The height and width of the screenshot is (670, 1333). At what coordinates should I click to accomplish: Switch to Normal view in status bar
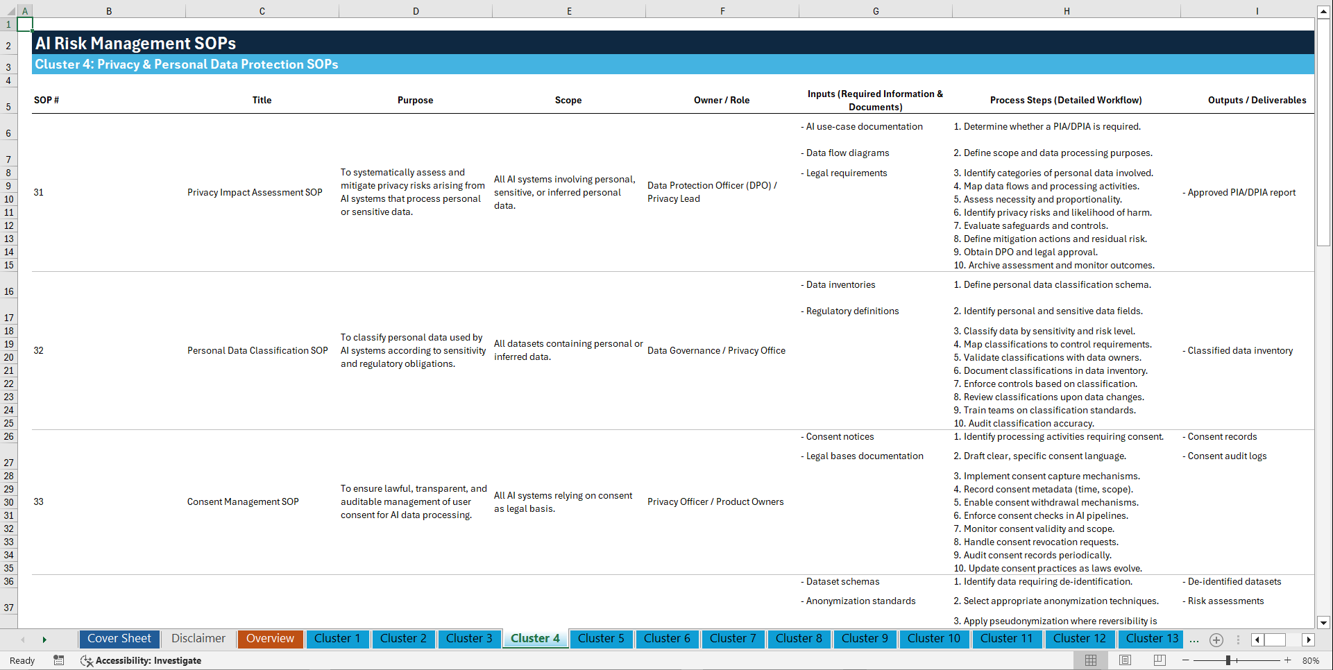click(x=1090, y=660)
